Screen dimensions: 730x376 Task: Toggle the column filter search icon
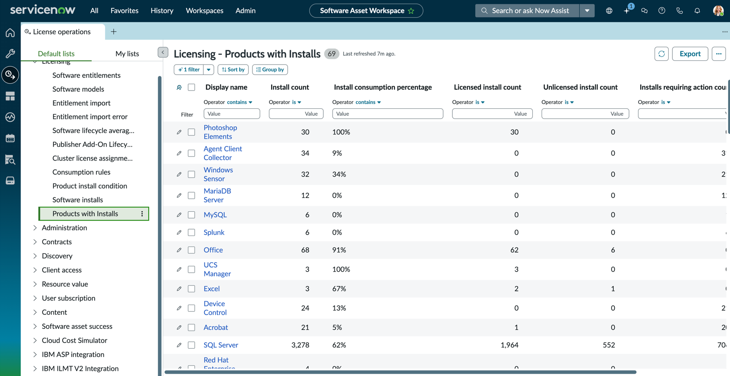[179, 87]
